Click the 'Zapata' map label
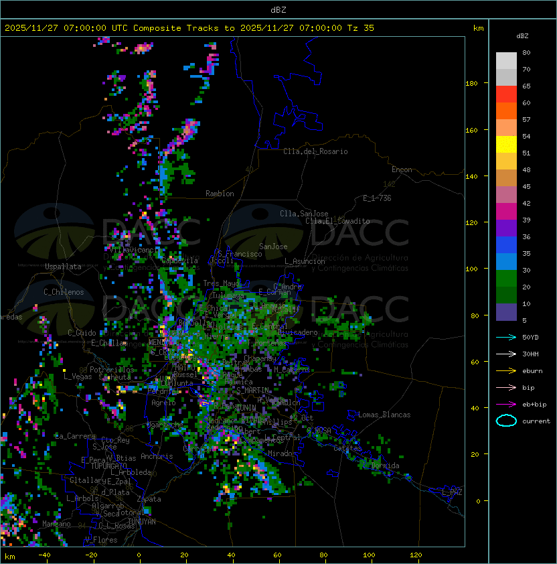This screenshot has width=557, height=564. pos(149,499)
